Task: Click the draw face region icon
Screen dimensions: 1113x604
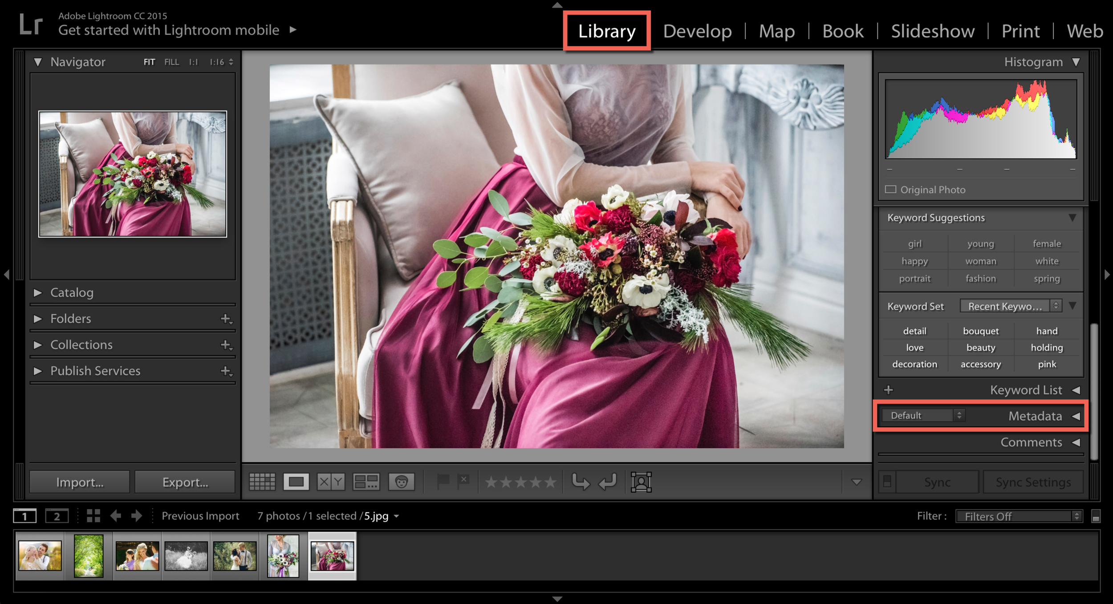Action: (x=641, y=482)
